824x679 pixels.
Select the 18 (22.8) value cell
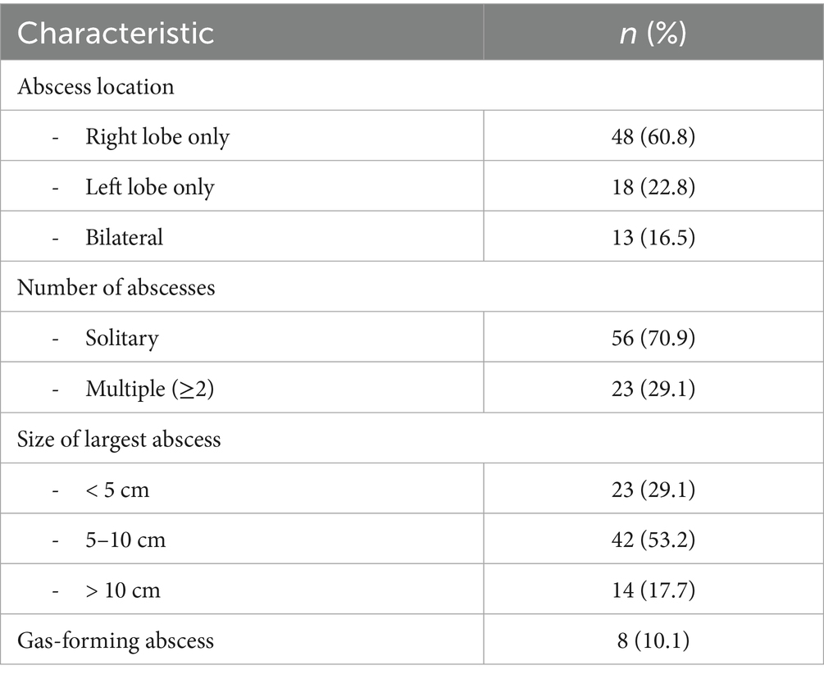[653, 187]
